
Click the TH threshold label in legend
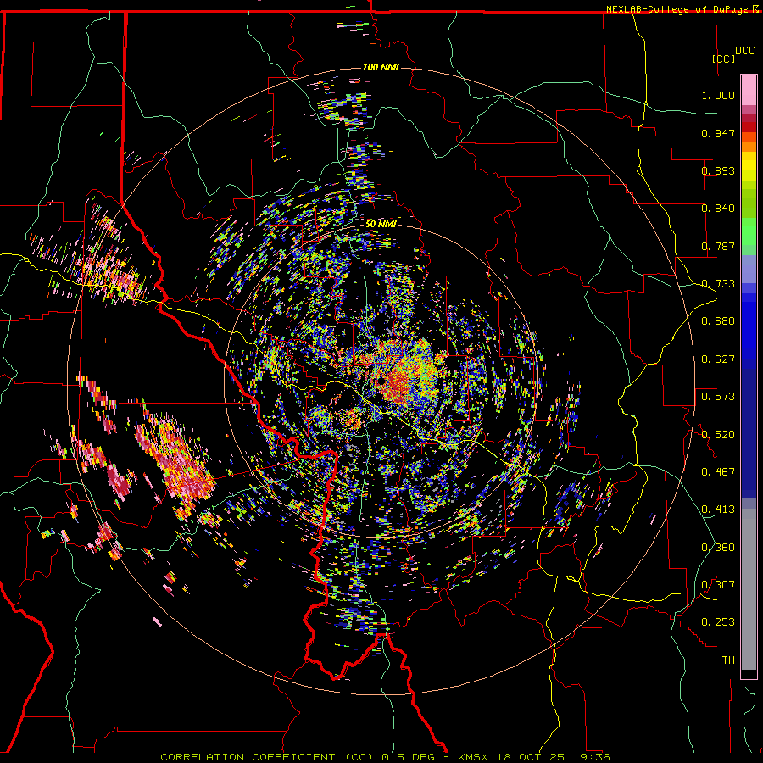728,660
